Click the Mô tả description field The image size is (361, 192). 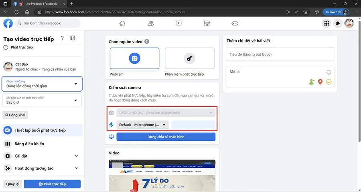pos(280,77)
